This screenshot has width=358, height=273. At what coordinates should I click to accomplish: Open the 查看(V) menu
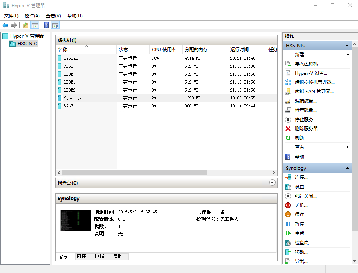pos(54,16)
